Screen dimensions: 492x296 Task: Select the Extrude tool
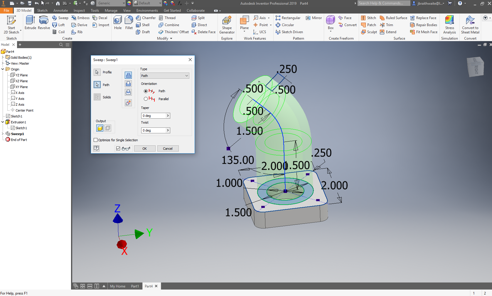(30, 23)
